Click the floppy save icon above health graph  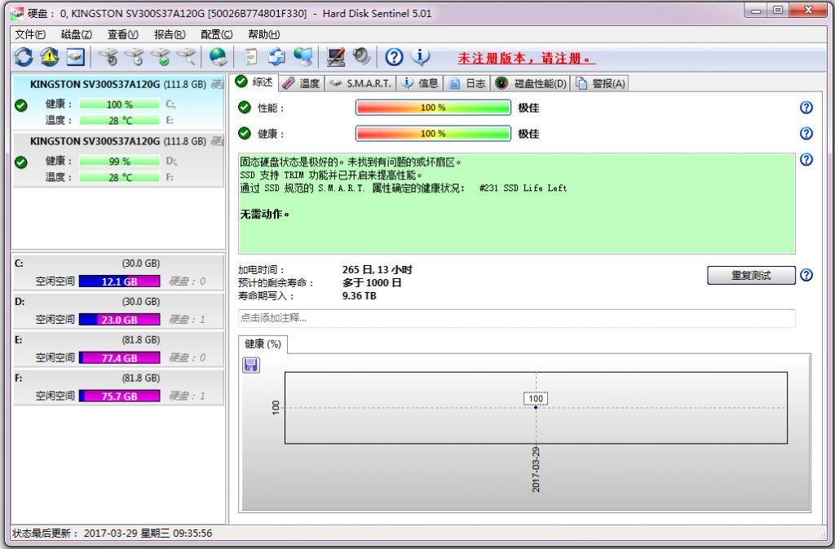tap(251, 365)
